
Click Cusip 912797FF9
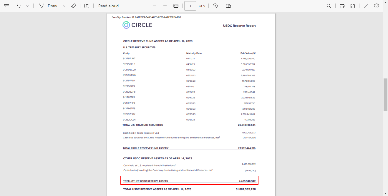click(129, 103)
